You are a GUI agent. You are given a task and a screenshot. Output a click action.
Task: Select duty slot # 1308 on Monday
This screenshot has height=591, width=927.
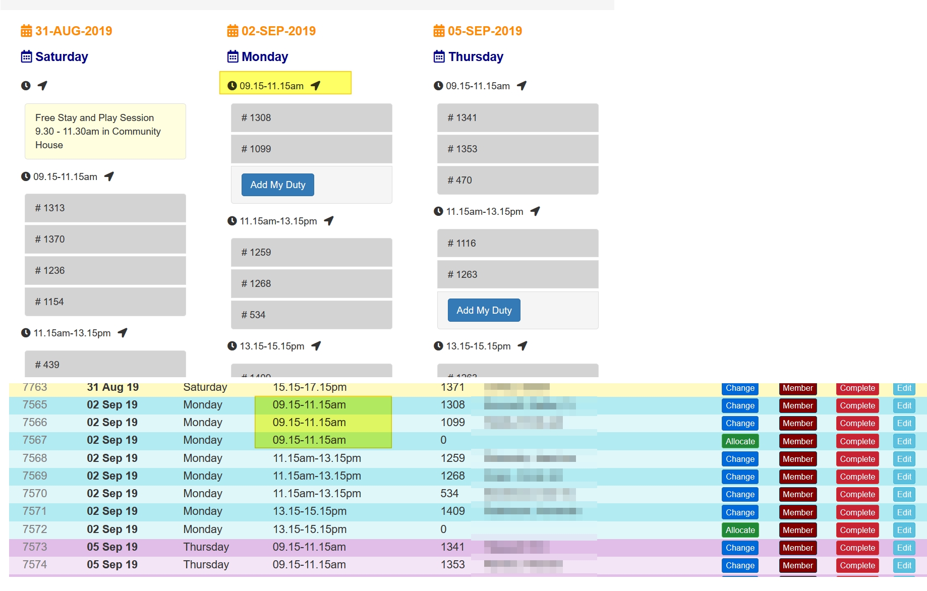click(x=311, y=117)
